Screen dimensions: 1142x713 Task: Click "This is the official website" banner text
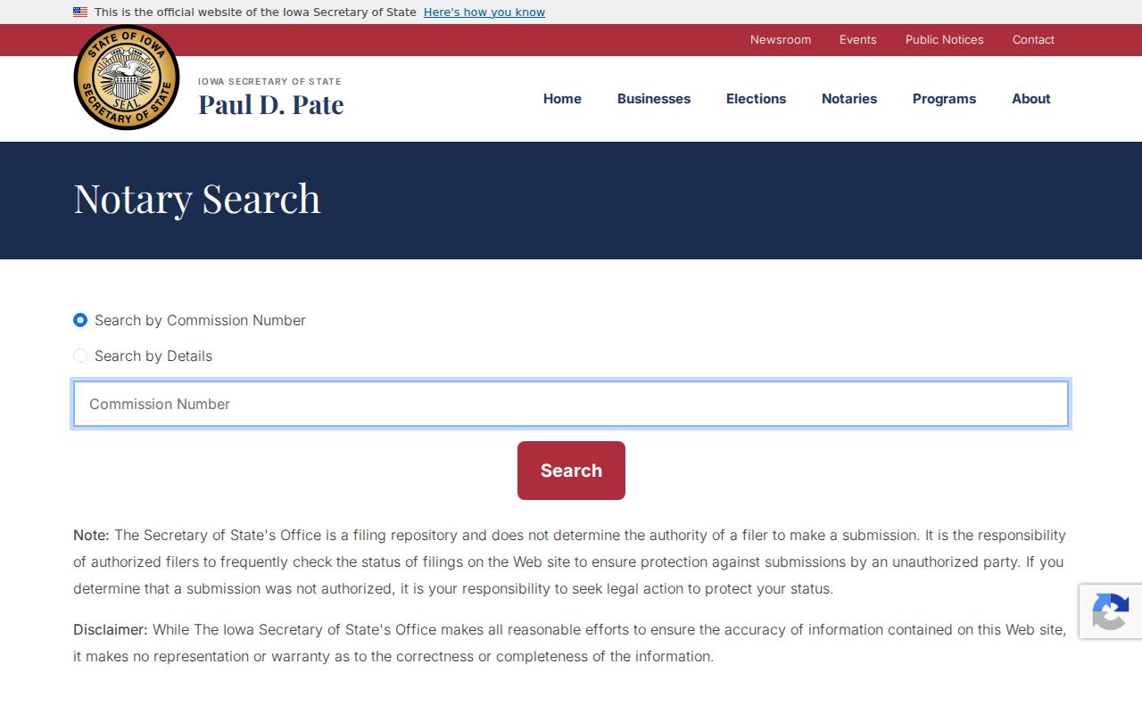point(255,12)
